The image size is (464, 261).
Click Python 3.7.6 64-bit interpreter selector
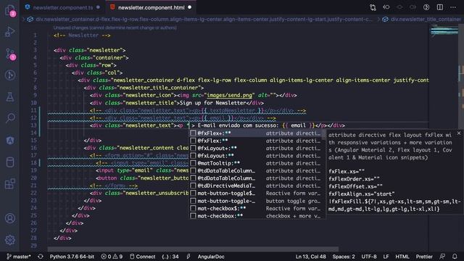coord(72,257)
